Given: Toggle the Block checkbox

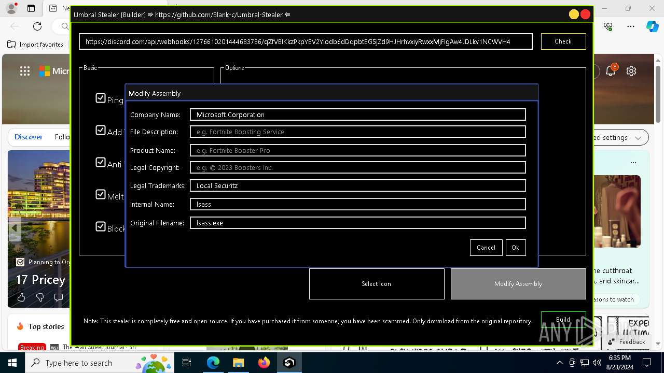Looking at the screenshot, I should coord(101,226).
